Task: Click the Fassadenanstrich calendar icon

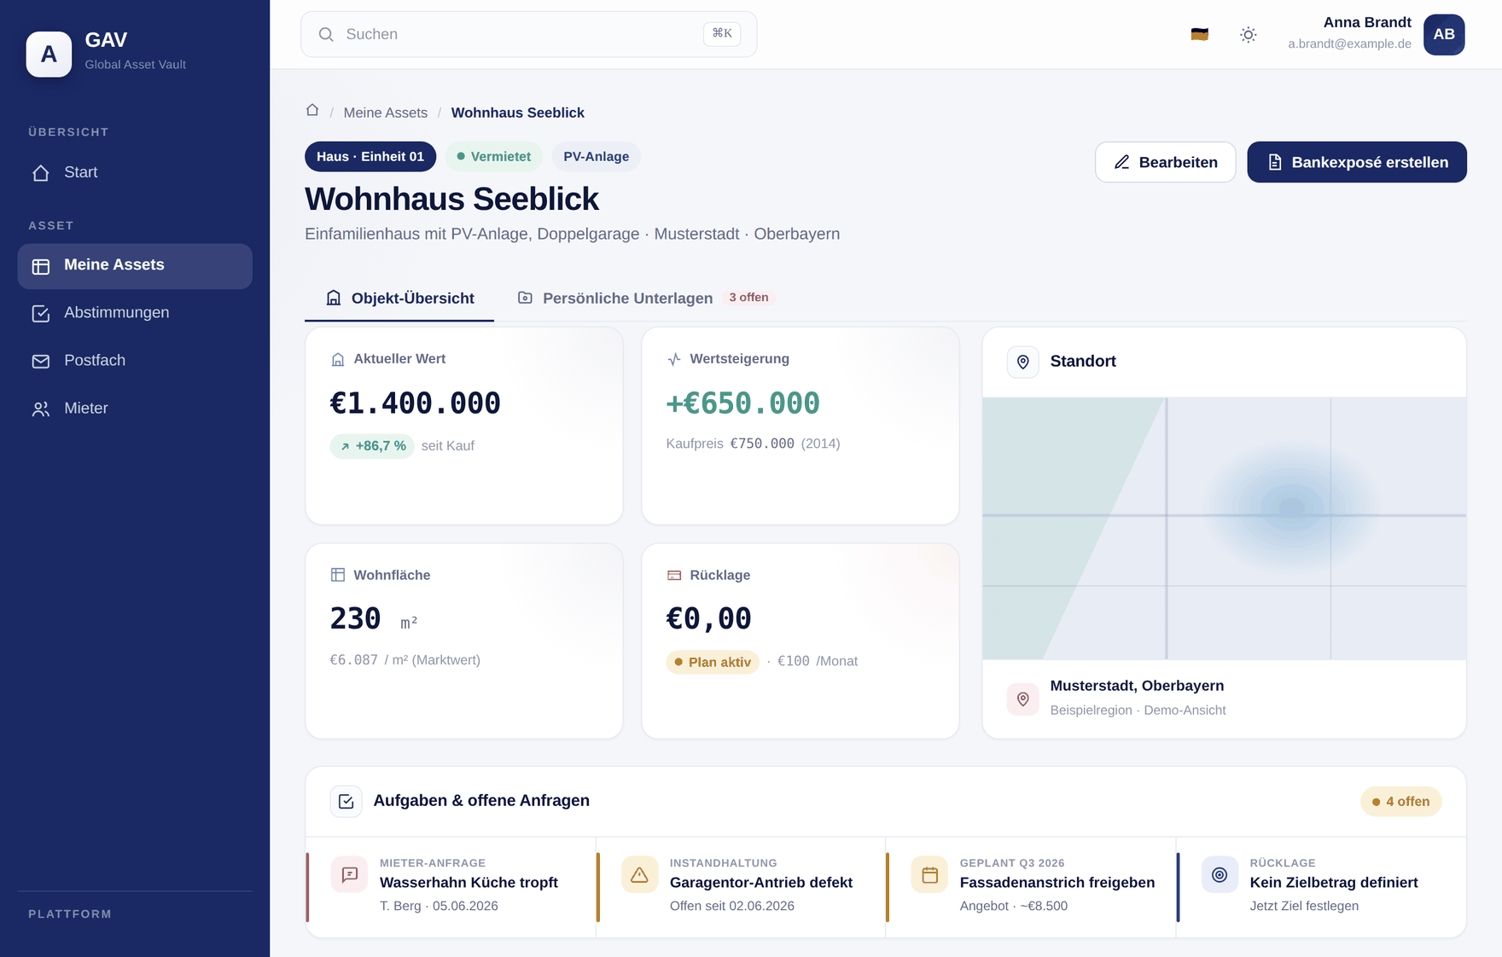Action: point(929,874)
